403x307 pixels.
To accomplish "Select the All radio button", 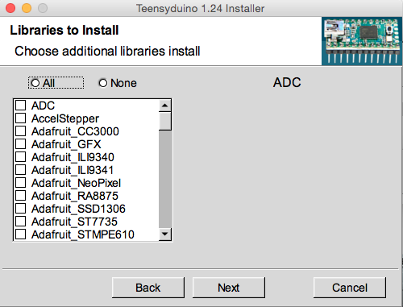I will click(35, 83).
